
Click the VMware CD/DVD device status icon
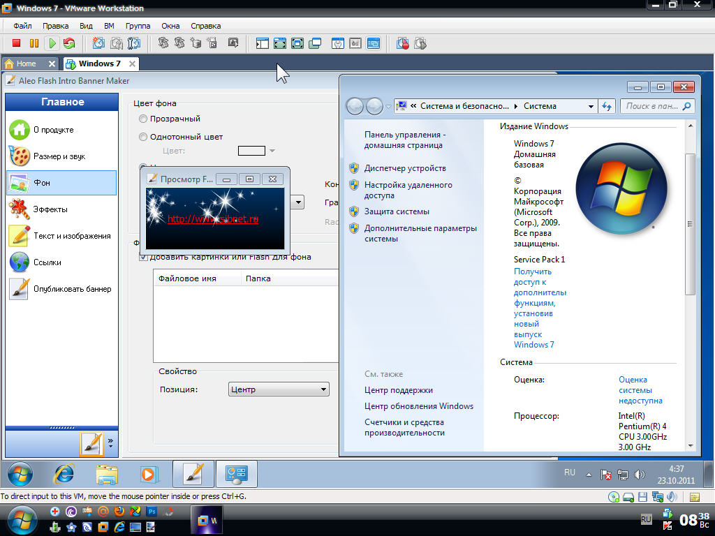click(613, 497)
